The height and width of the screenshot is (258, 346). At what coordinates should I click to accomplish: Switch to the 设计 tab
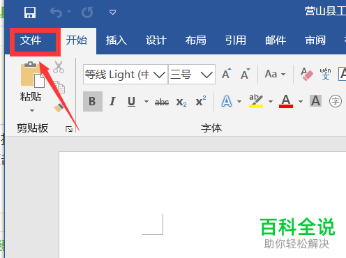(156, 40)
